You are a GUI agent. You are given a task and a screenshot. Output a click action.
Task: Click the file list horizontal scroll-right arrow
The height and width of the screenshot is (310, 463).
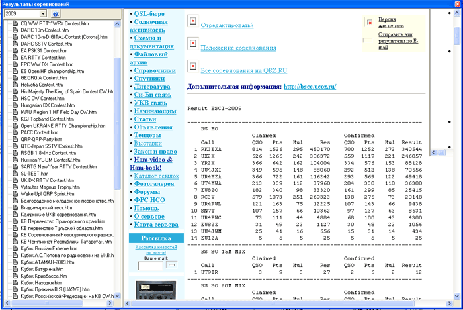[110, 303]
